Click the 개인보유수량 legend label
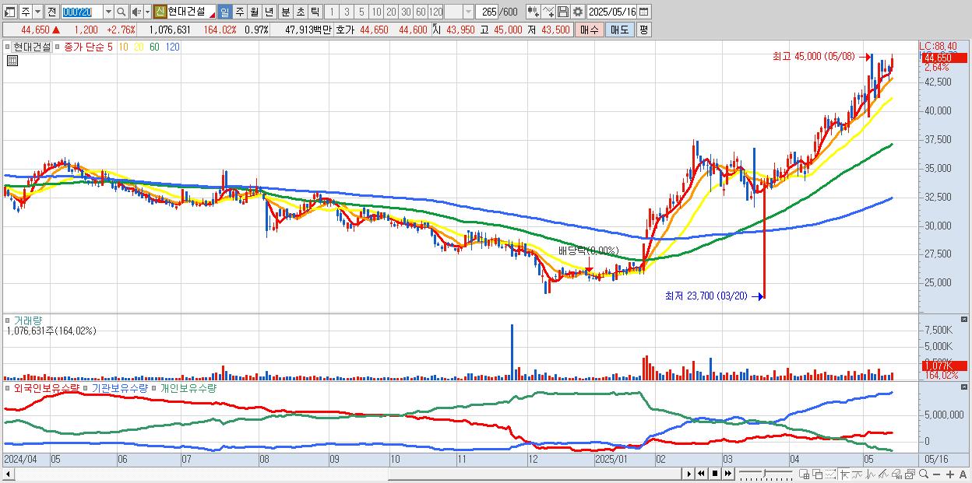972x483 pixels. (x=188, y=387)
